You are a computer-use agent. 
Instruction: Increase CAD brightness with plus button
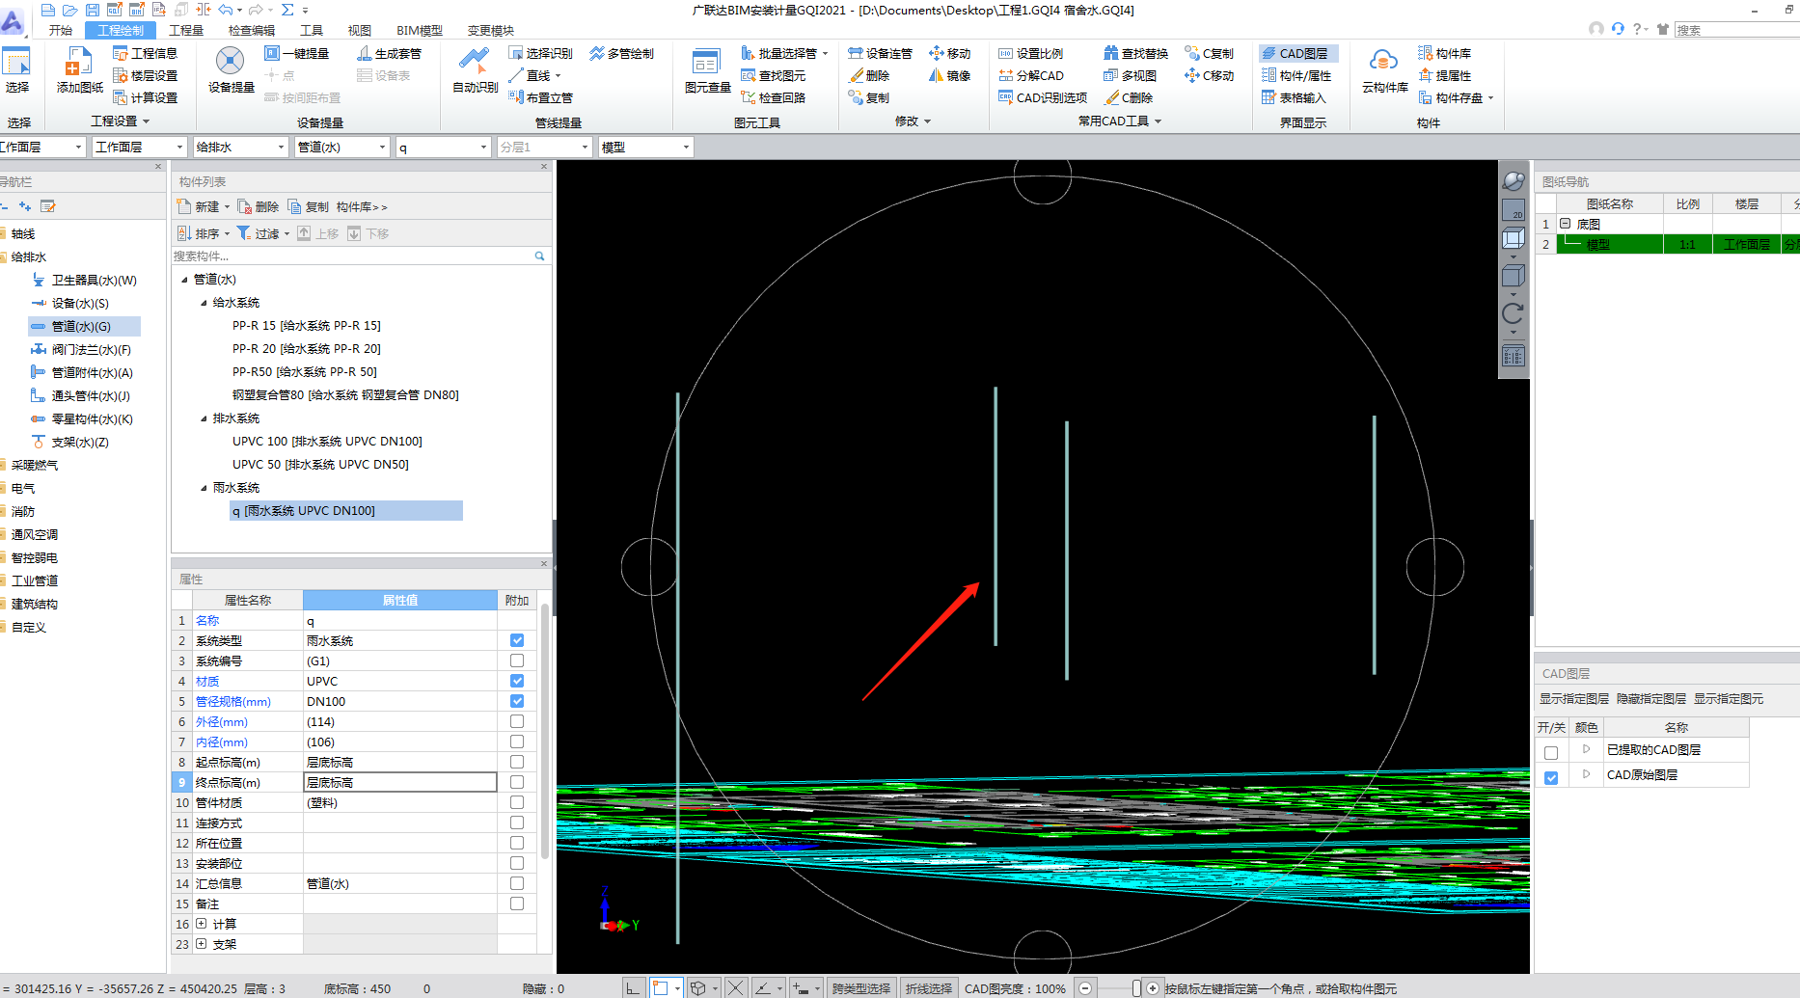[x=1152, y=988]
